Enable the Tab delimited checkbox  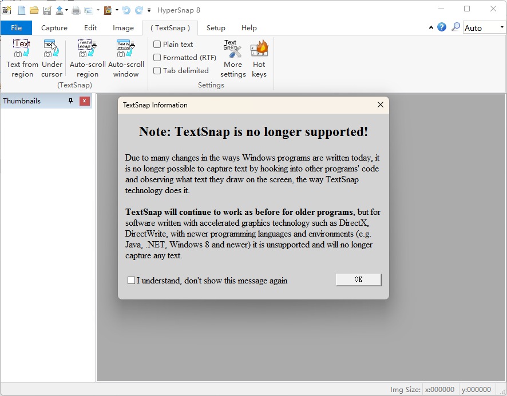point(181,70)
